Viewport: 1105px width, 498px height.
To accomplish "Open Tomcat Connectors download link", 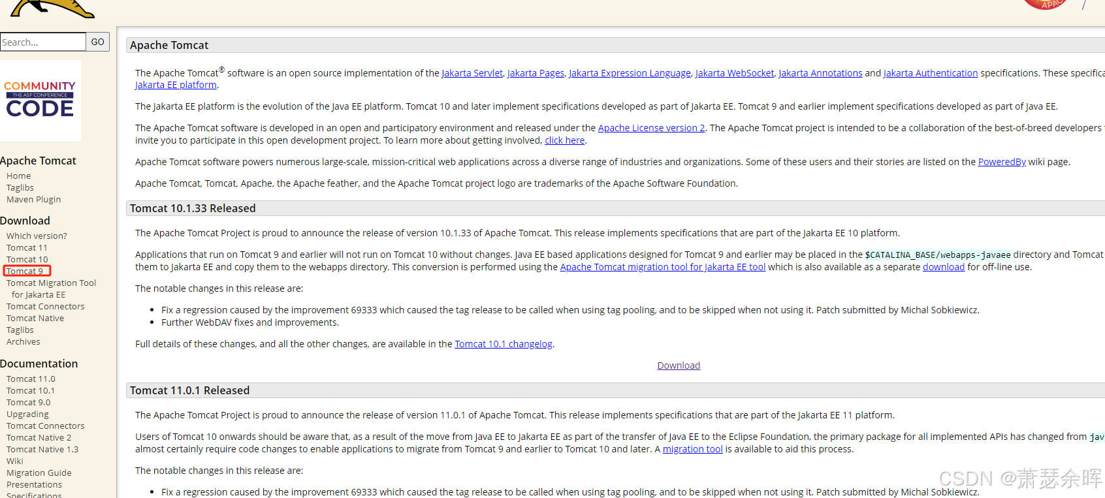I will pyautogui.click(x=46, y=307).
